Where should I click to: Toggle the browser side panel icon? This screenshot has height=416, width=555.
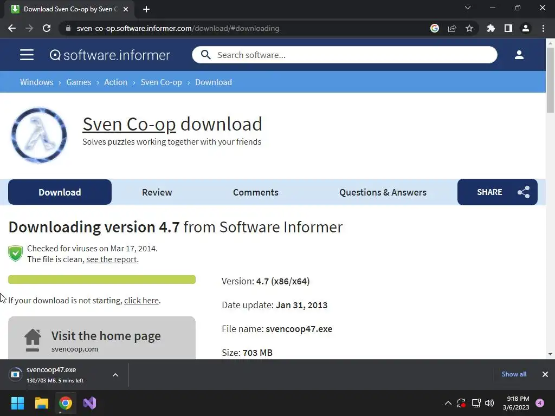(x=508, y=28)
